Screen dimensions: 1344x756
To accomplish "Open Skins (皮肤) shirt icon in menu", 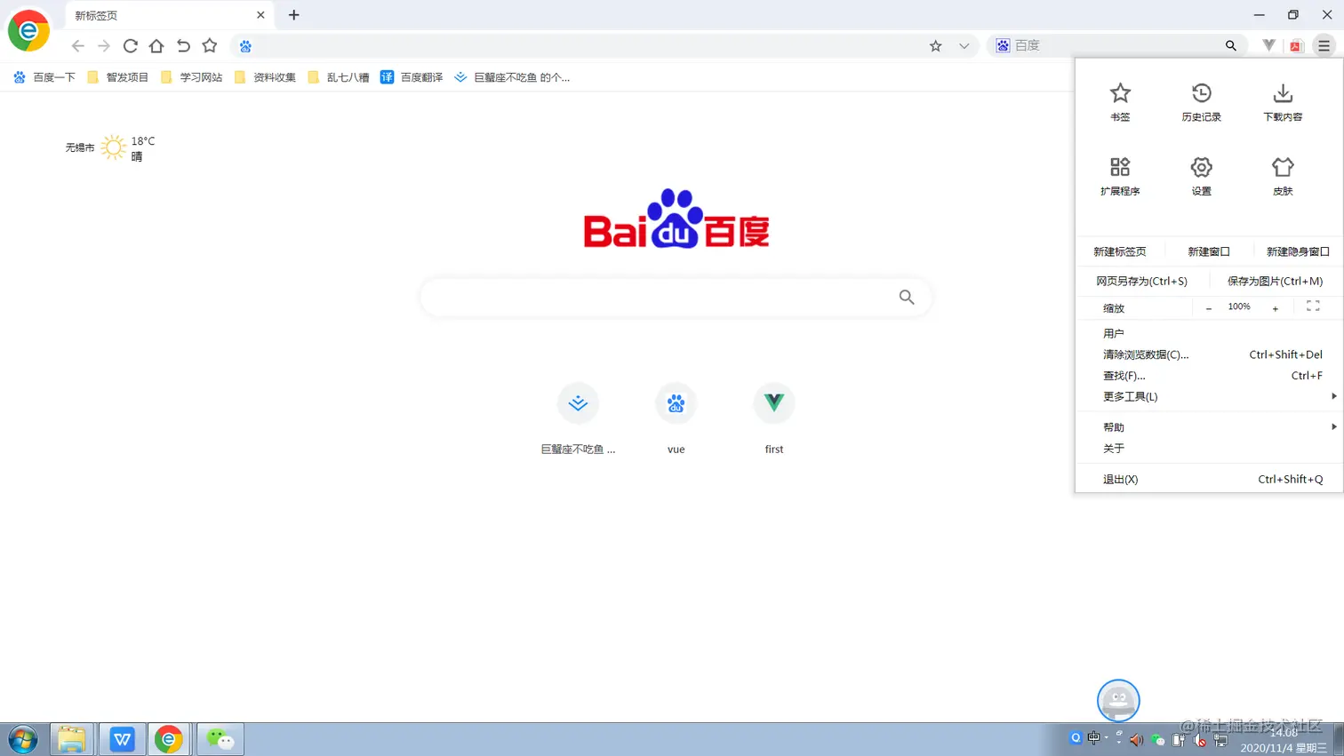I will (1283, 176).
